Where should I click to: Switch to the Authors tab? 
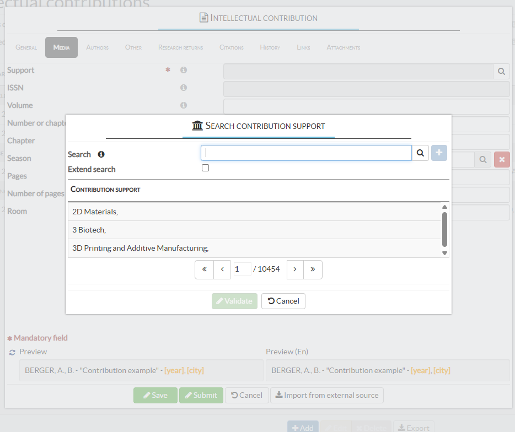97,47
